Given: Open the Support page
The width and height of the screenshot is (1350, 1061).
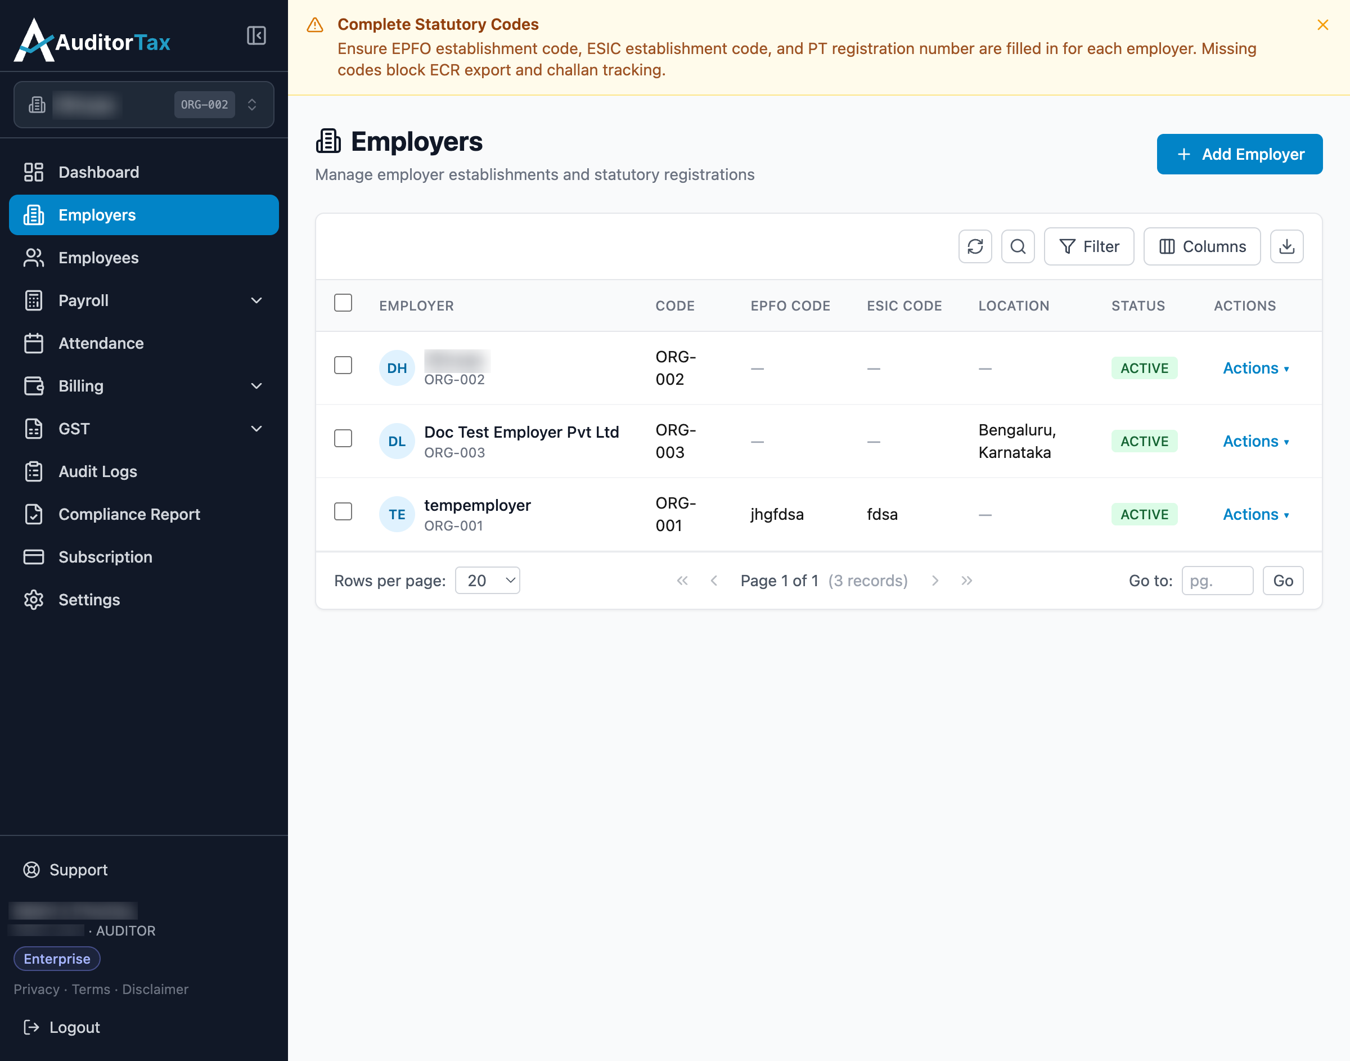Looking at the screenshot, I should pos(66,870).
